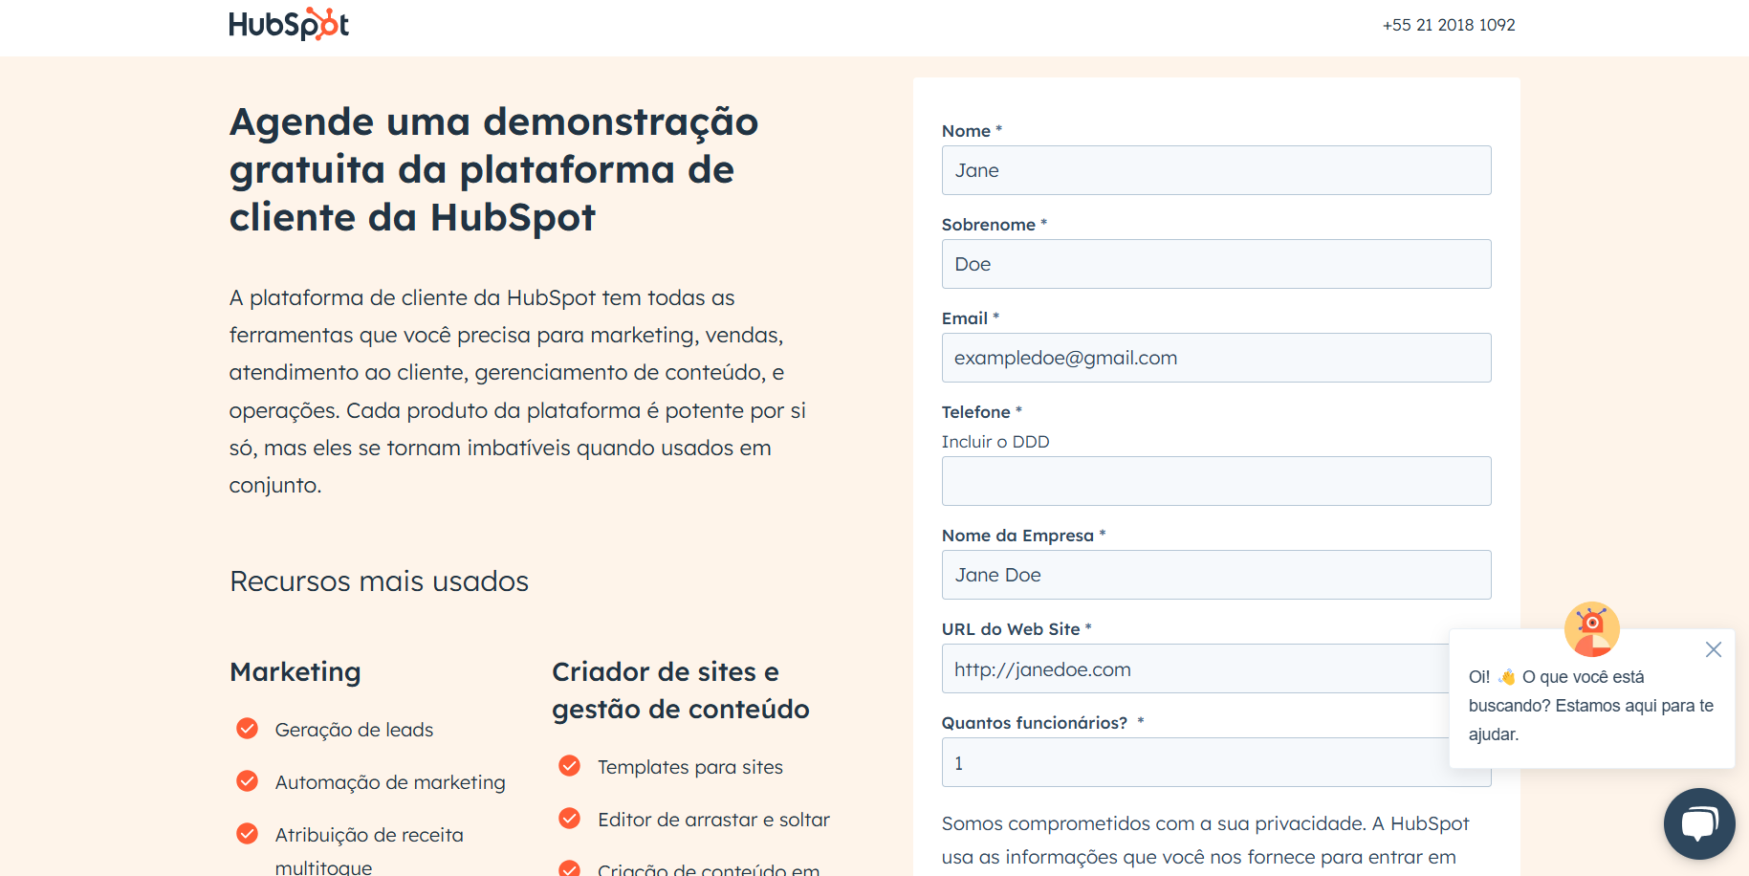
Task: Click the Nome input field
Action: click(1216, 170)
